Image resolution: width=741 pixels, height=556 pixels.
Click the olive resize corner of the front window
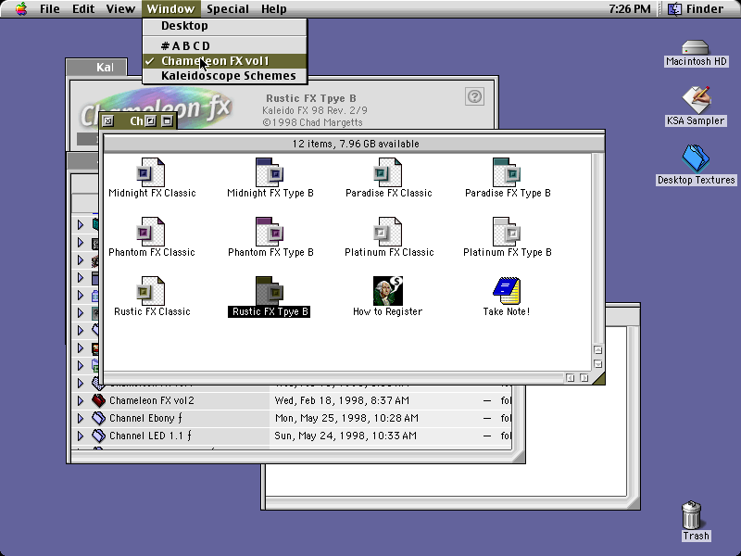[597, 378]
